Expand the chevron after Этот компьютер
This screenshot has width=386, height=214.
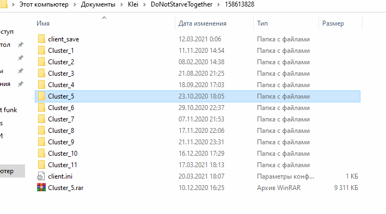pyautogui.click(x=75, y=5)
